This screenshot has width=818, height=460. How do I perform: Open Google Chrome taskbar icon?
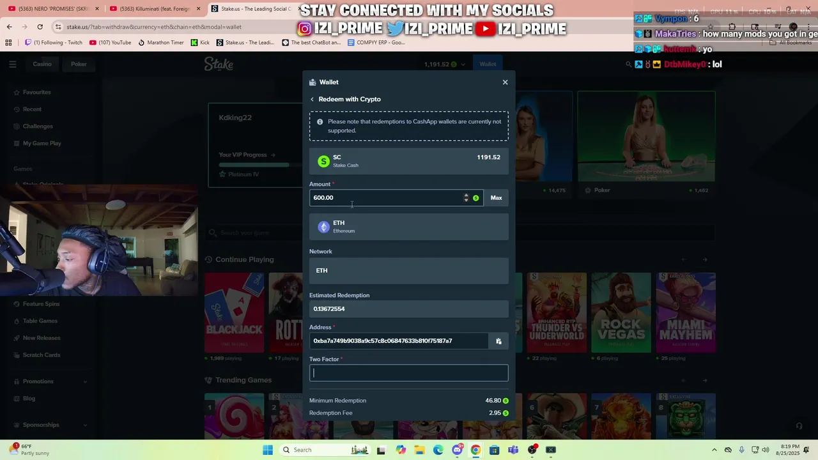pyautogui.click(x=475, y=450)
